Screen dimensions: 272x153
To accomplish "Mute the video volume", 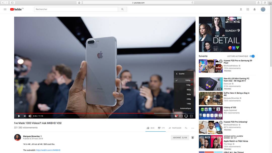I will click(30, 116).
